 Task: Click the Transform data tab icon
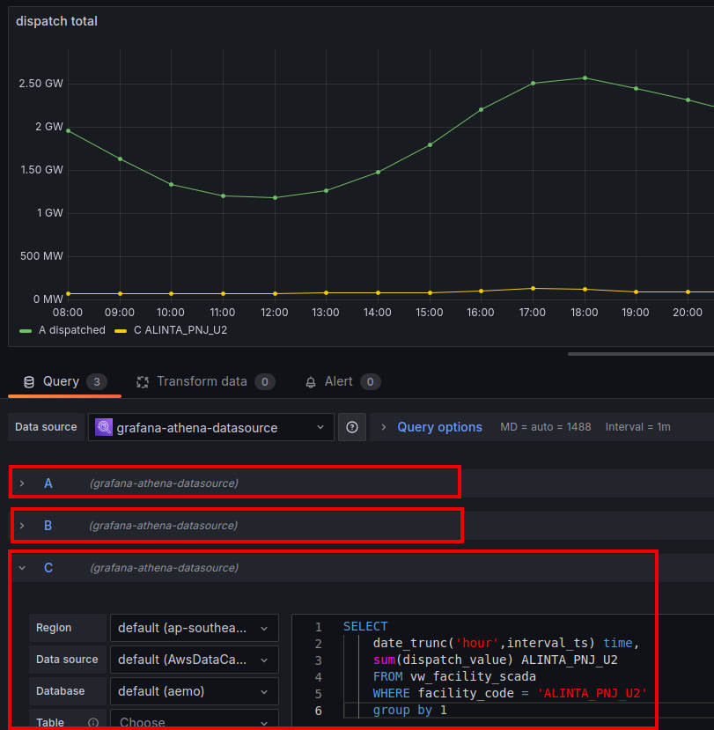(x=143, y=382)
